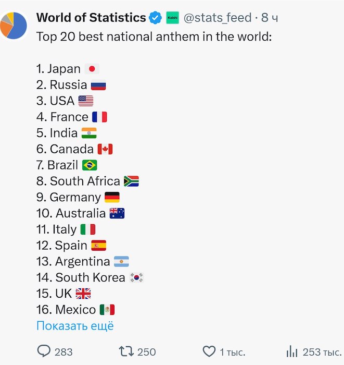Click the Brazil flag emoji
The width and height of the screenshot is (344, 365).
point(90,165)
